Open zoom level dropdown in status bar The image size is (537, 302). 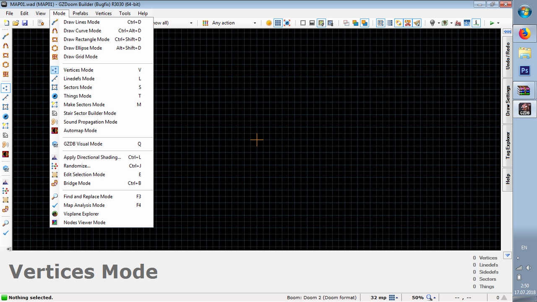coord(432,297)
